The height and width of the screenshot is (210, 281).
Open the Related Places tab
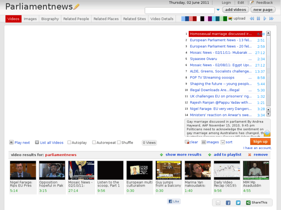click(x=106, y=19)
